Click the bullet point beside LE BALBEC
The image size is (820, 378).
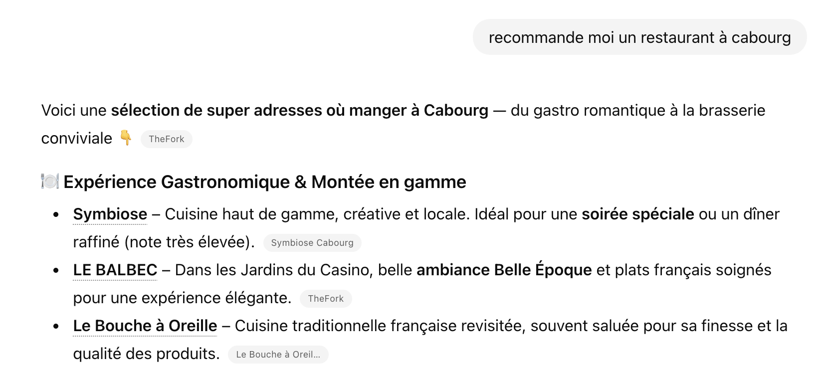(x=56, y=271)
